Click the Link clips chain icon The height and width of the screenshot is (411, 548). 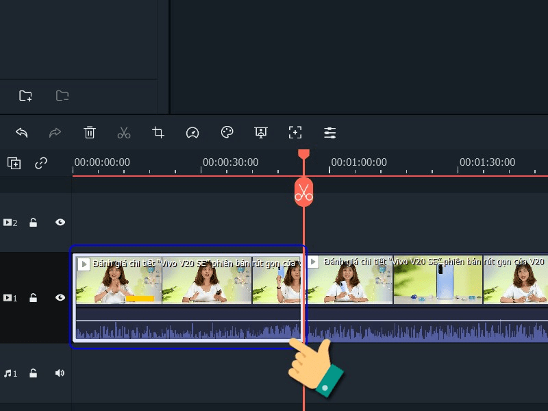click(x=41, y=163)
